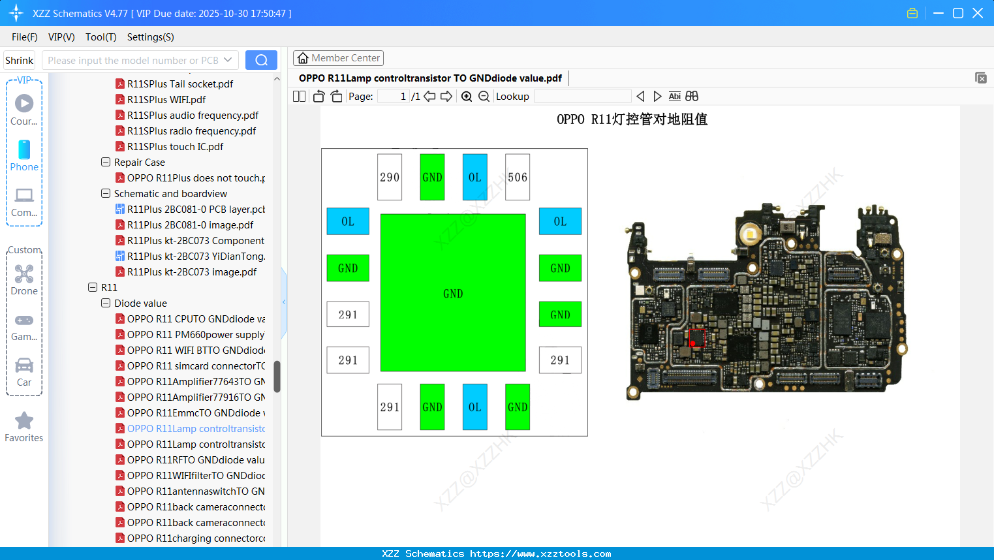Viewport: 994px width, 560px height.
Task: Advance to next page with forward arrow
Action: pyautogui.click(x=446, y=96)
